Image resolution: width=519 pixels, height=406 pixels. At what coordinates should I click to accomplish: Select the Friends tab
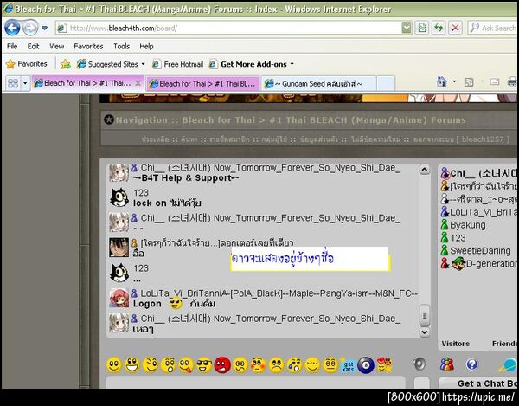504,344
